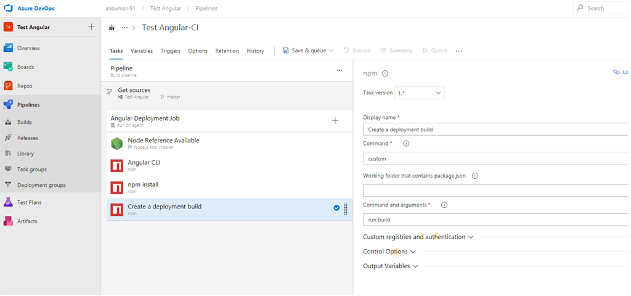This screenshot has height=296, width=631.
Task: Switch to the Options tab
Action: tap(198, 51)
